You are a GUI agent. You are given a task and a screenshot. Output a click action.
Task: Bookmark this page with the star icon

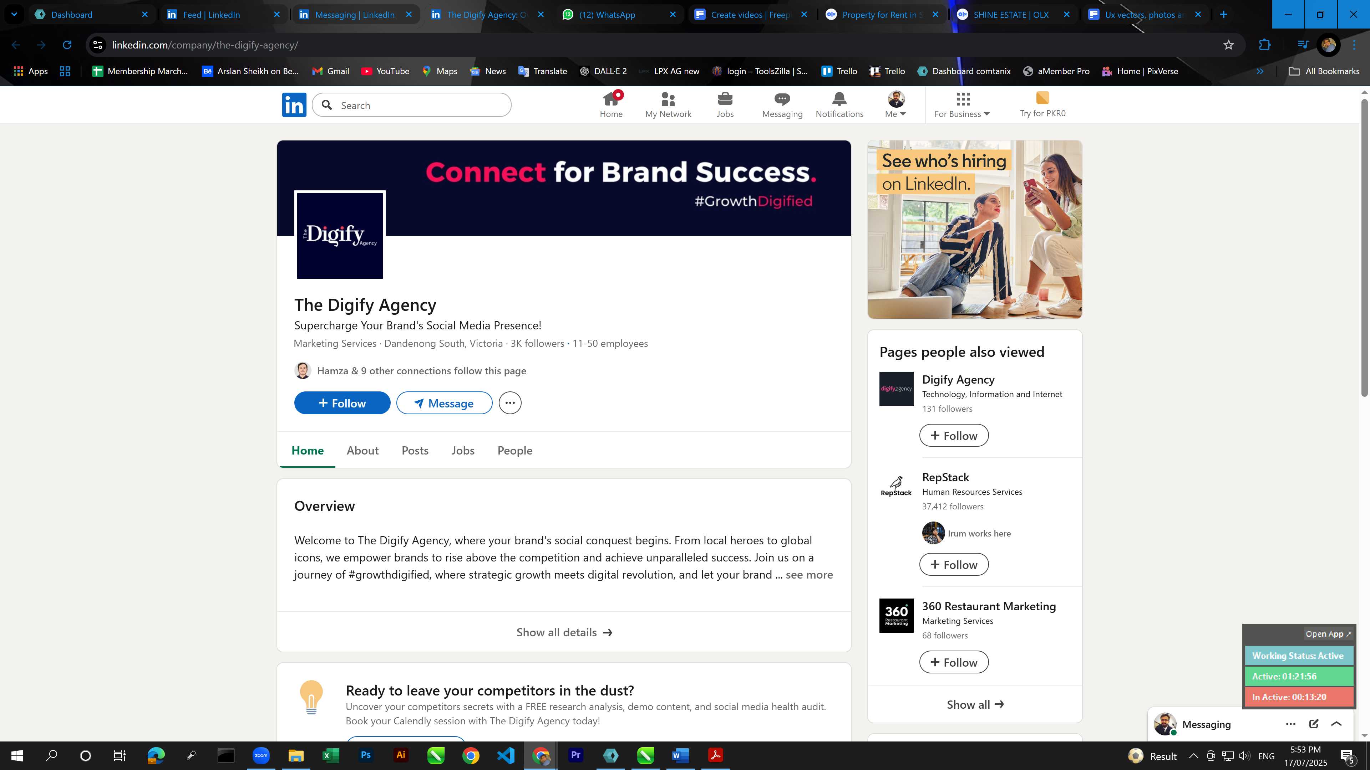1228,45
